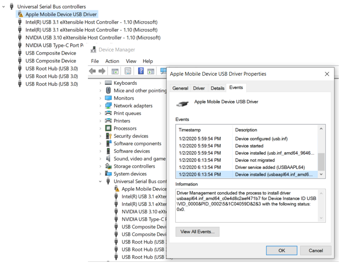Screen dimensions: 343x266
Task: Click the speaker icon for Sound, video and game
Action: point(108,158)
